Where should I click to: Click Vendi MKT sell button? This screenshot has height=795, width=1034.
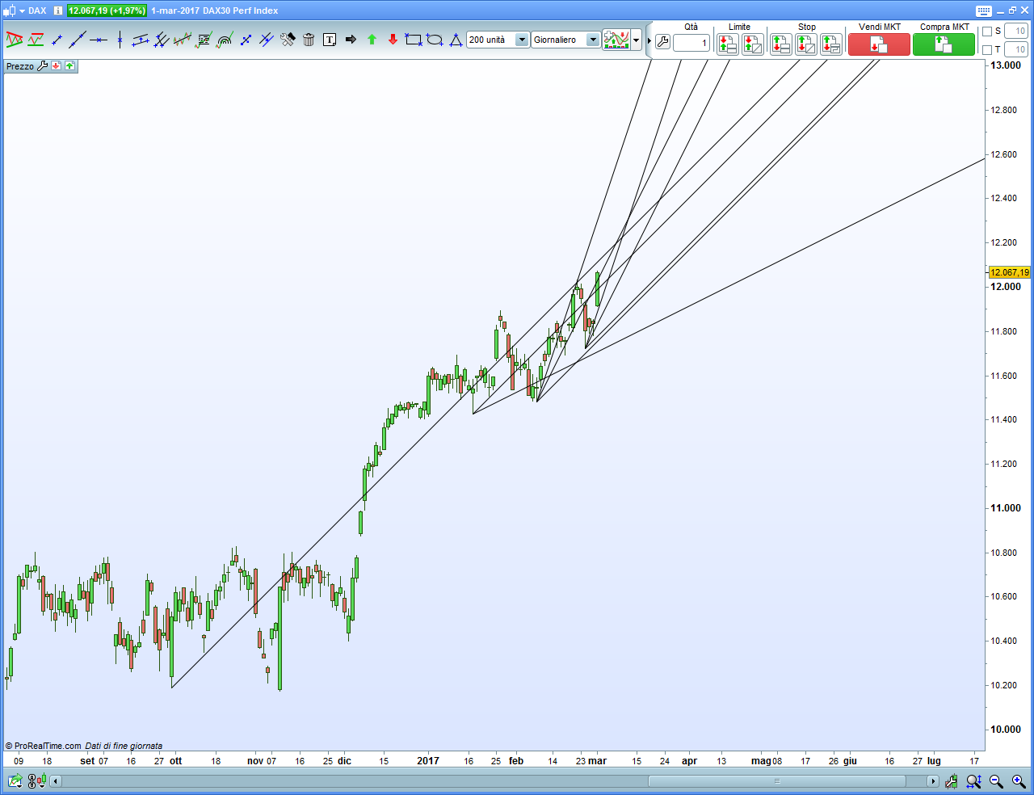(x=879, y=44)
